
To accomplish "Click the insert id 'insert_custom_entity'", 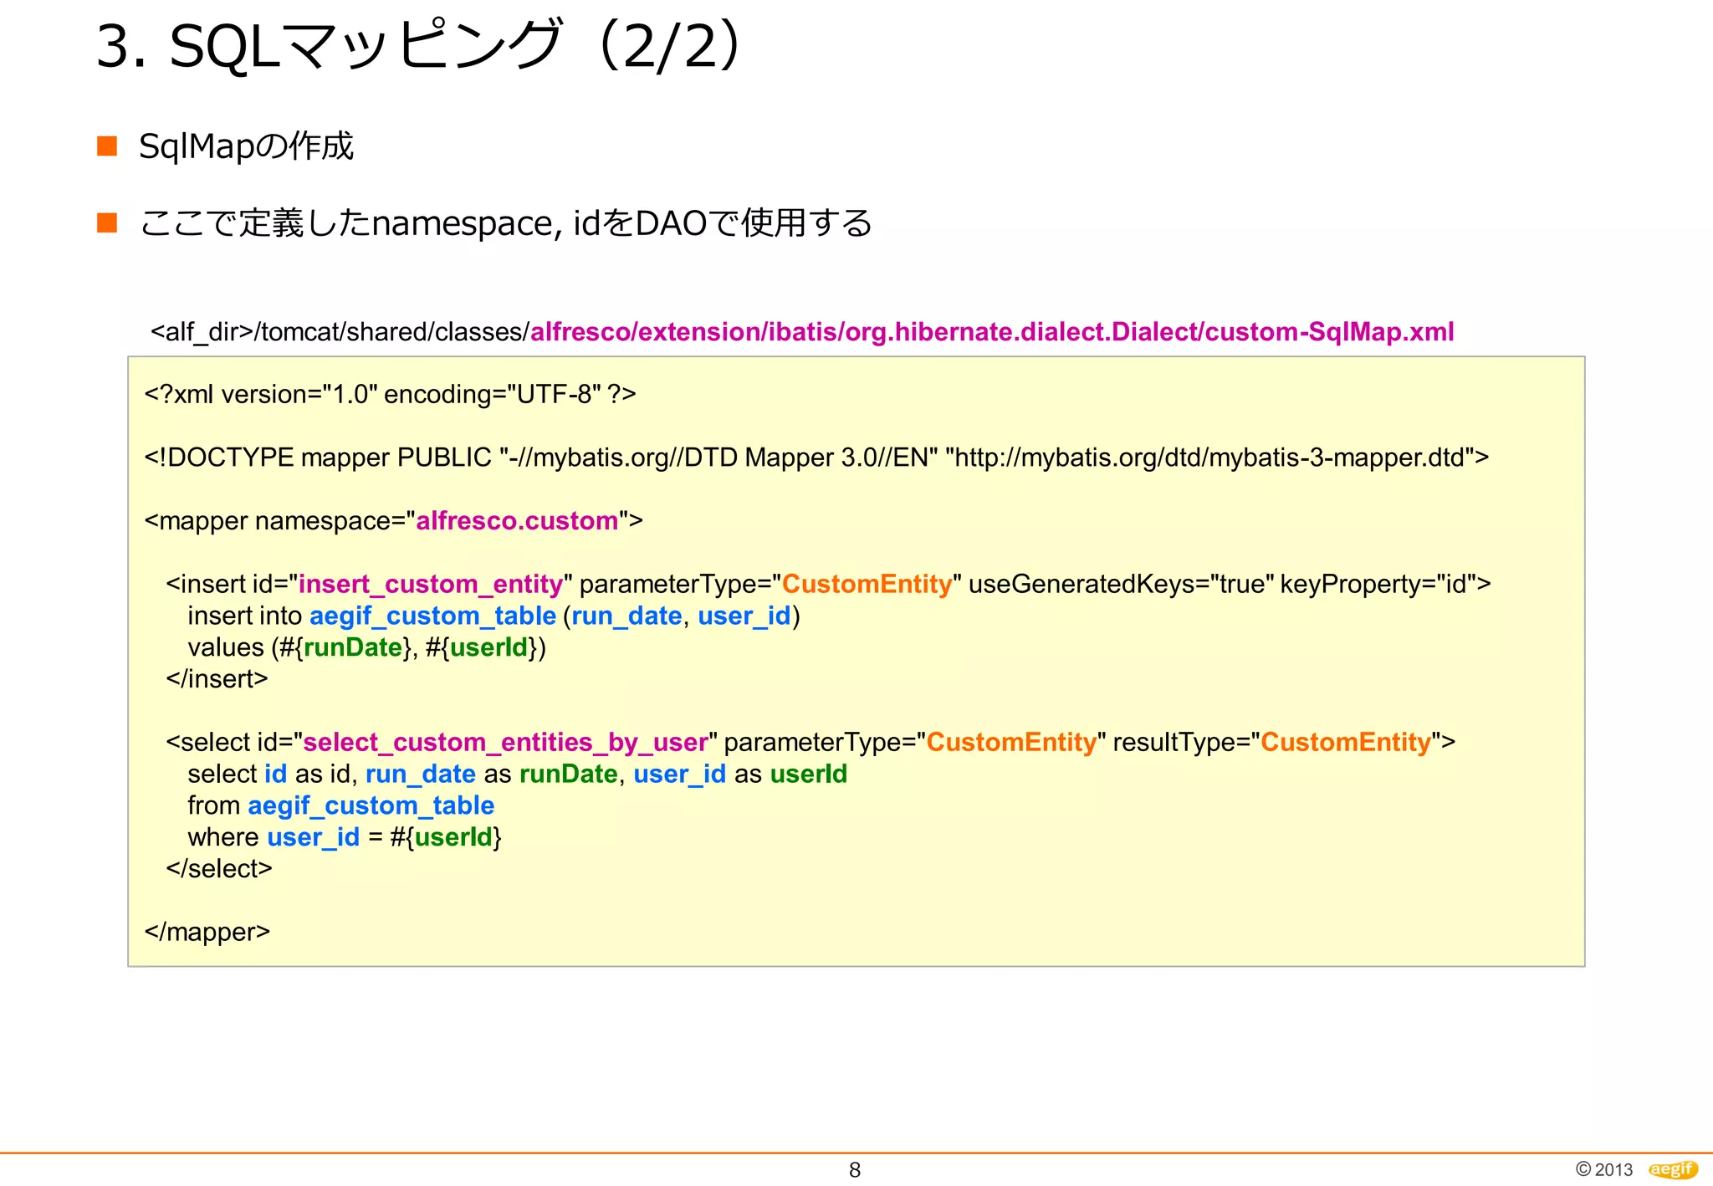I will (431, 584).
